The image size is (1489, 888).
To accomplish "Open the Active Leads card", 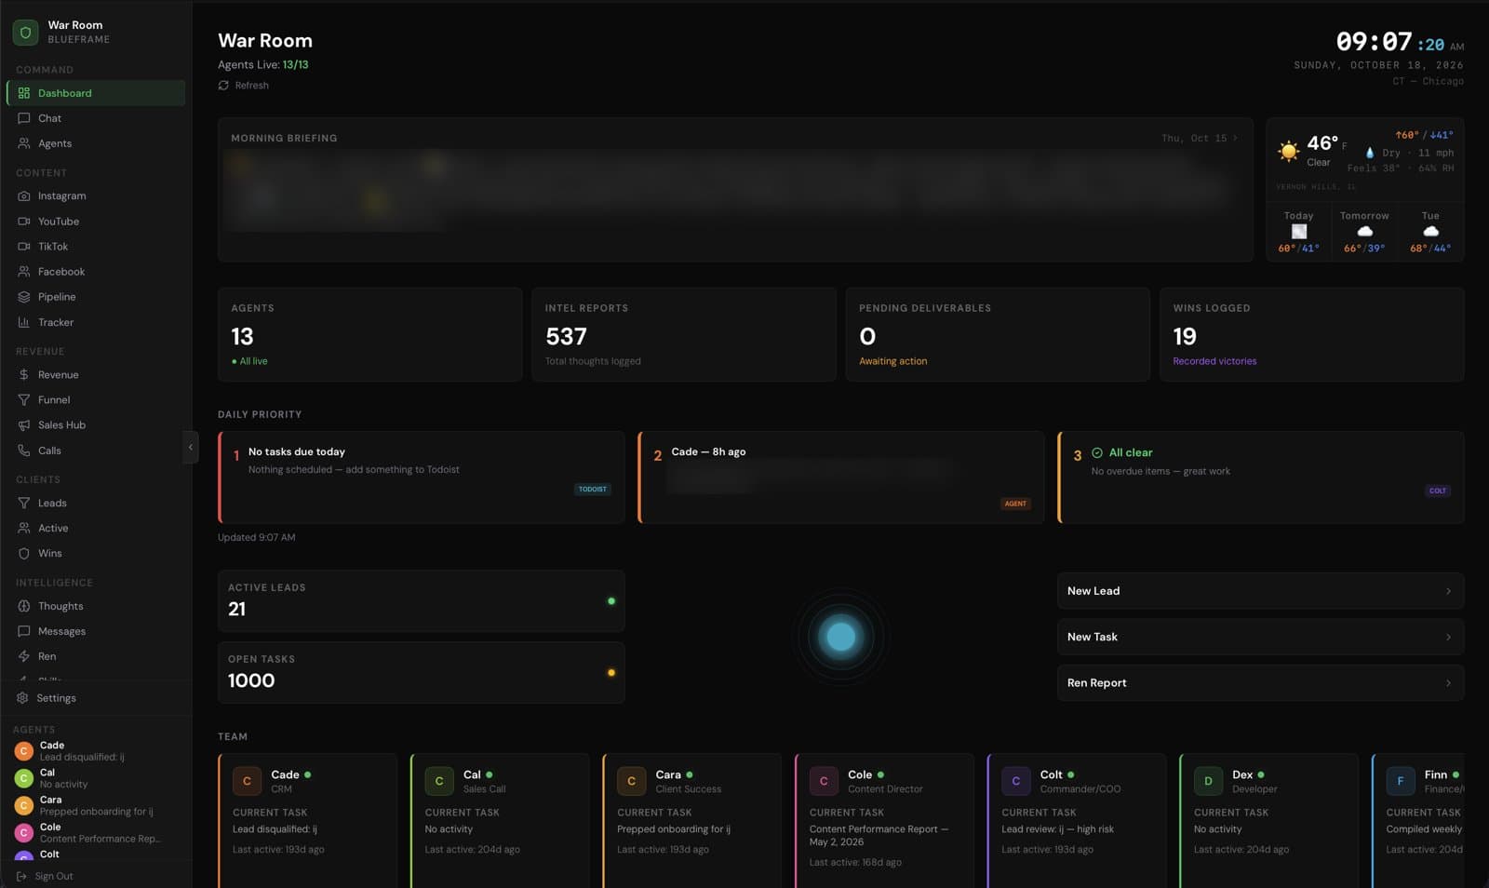I will tap(422, 601).
